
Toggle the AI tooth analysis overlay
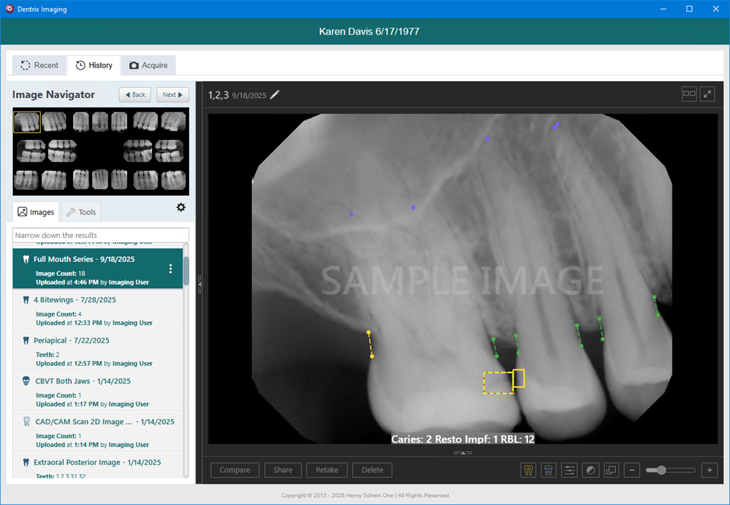click(529, 470)
